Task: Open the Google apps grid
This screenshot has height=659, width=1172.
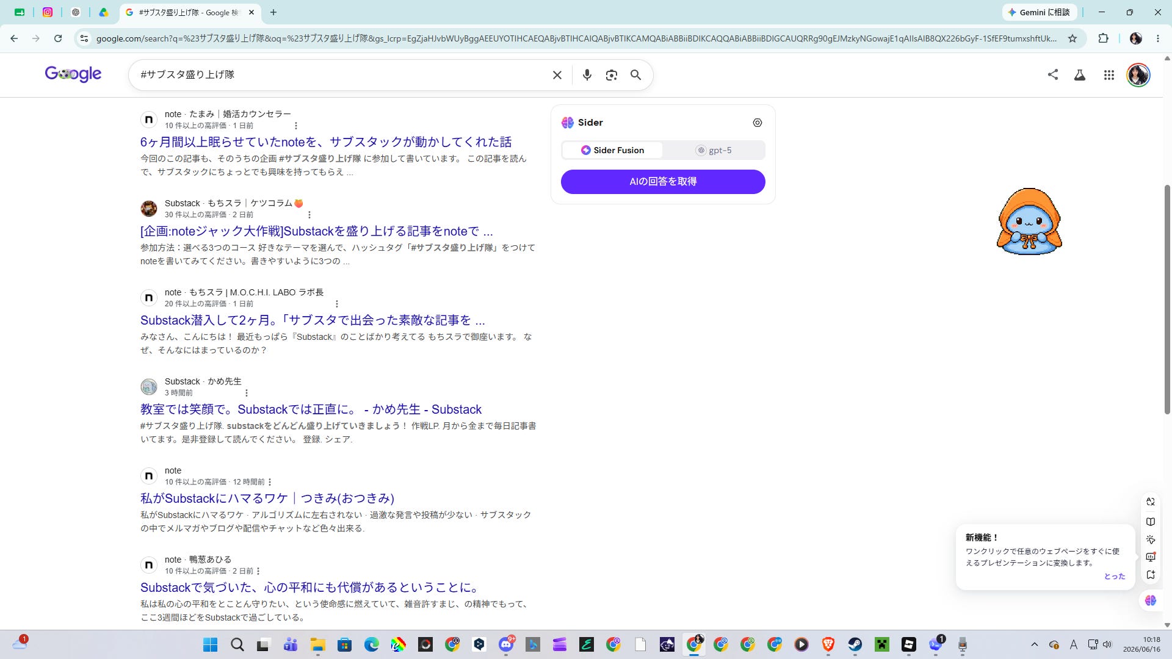Action: 1109,75
